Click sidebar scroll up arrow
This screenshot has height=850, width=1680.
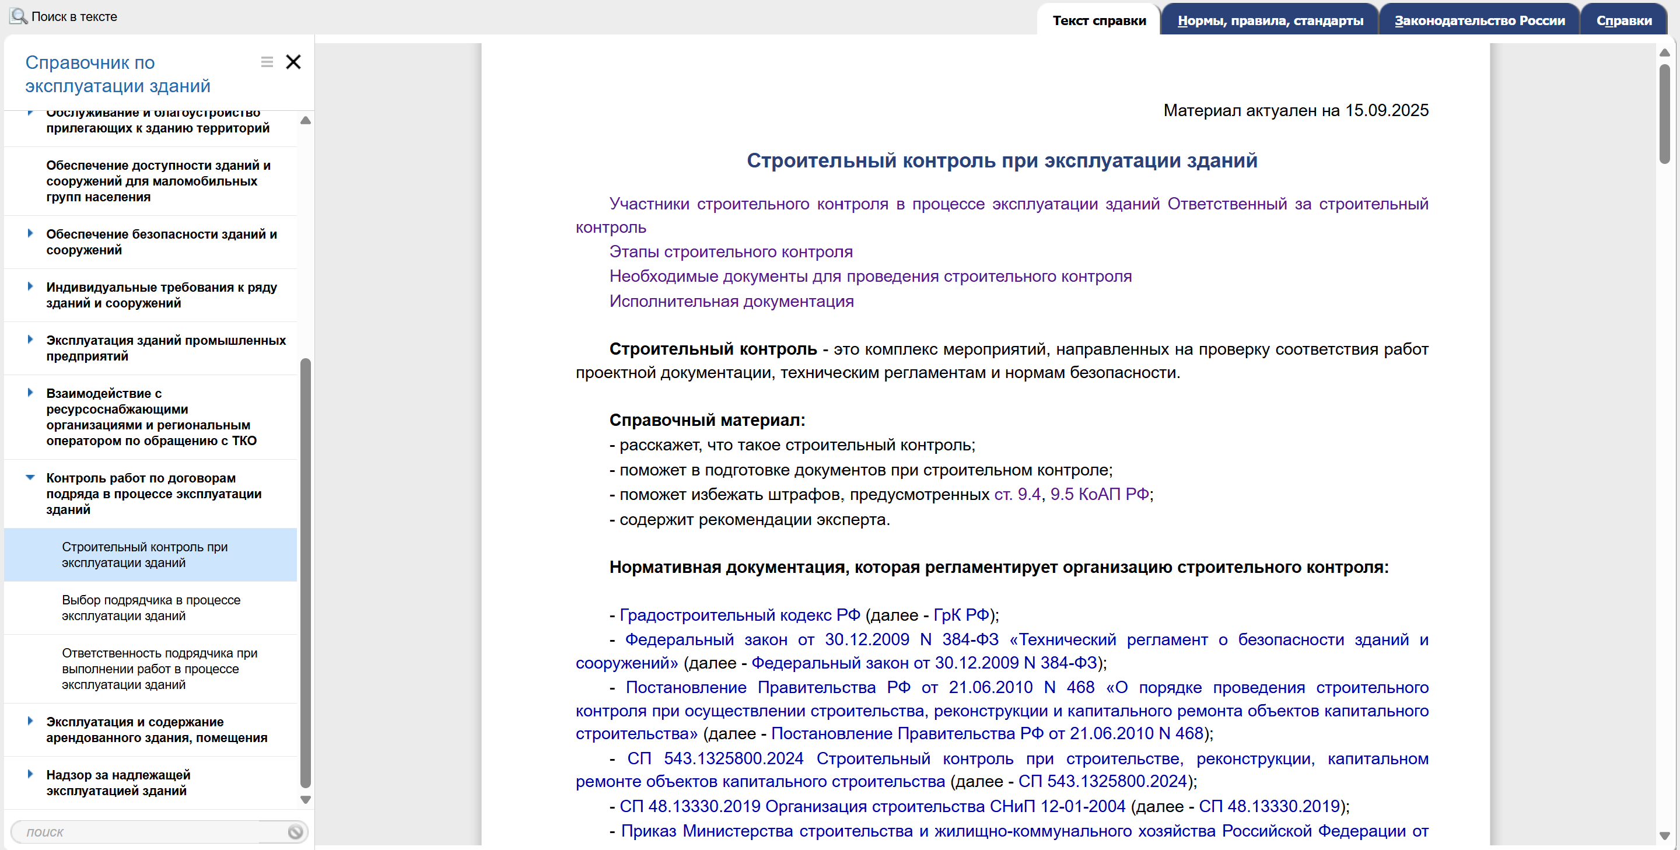[305, 120]
